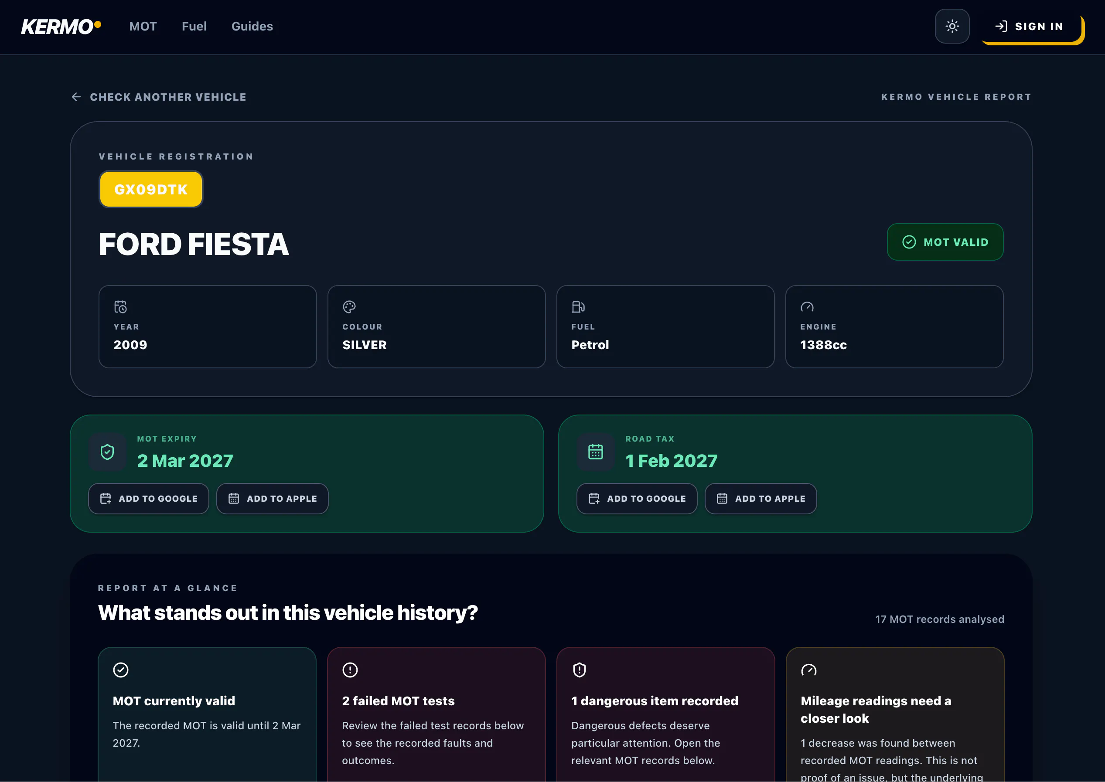Click shield icon on dangerous item card
Screen dimensions: 1105x782
coord(580,670)
